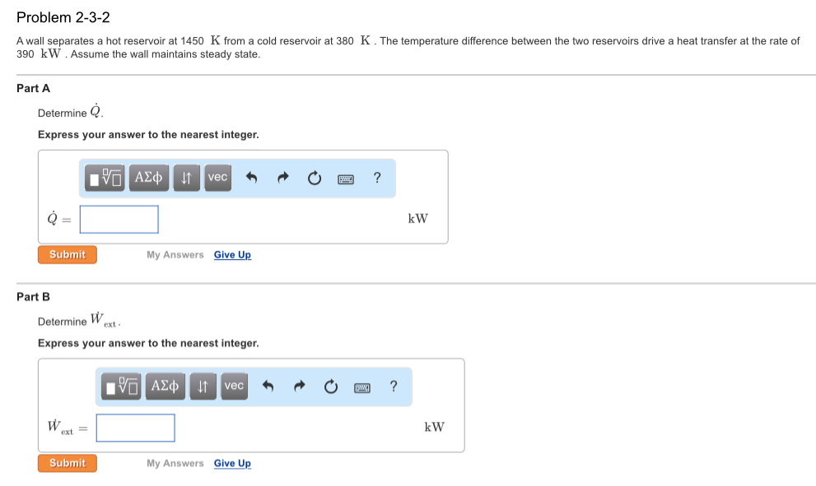Insert a vector with the vec icon in Part A
Image resolution: width=816 pixels, height=486 pixels.
coord(217,178)
